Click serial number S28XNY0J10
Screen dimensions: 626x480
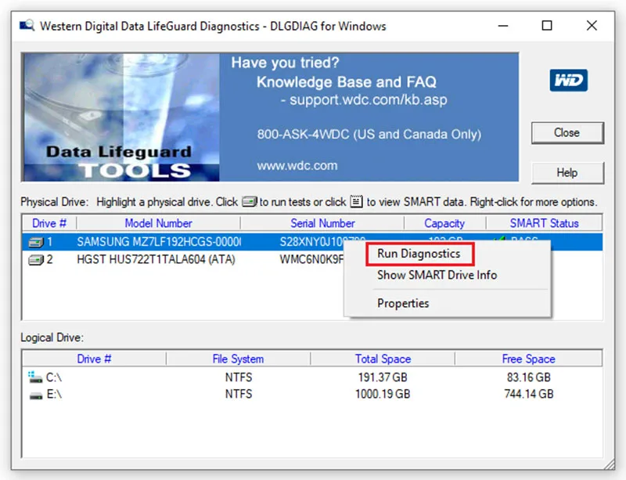[x=322, y=242]
